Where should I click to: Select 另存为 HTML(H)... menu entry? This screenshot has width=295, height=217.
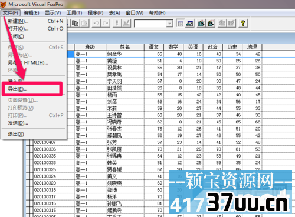(x=34, y=62)
